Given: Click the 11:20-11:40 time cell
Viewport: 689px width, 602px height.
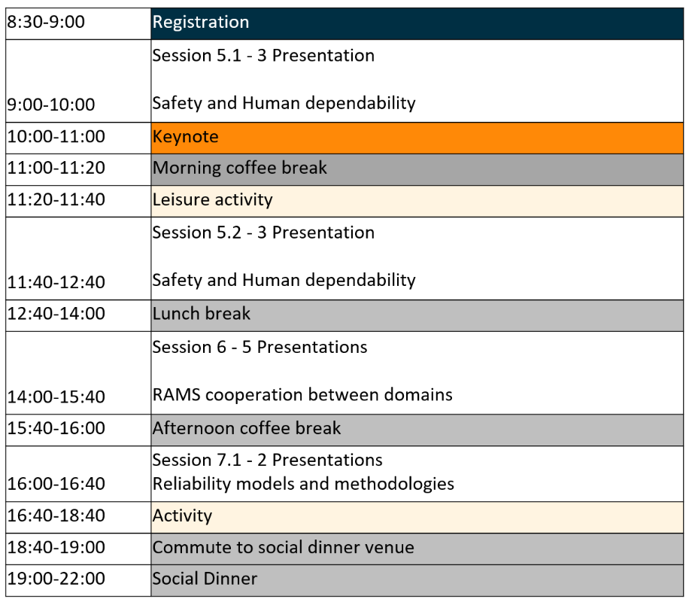Looking at the screenshot, I should (x=78, y=201).
